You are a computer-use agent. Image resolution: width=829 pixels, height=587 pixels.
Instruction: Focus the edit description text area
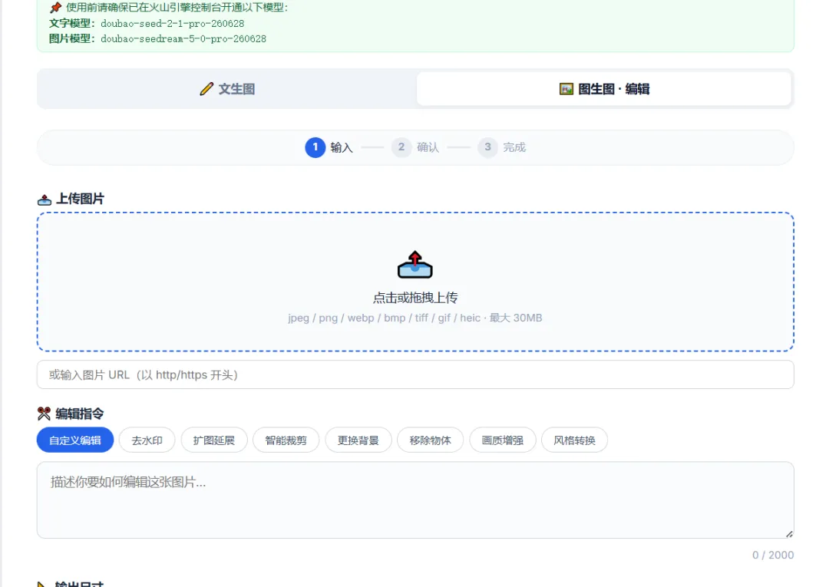click(x=415, y=500)
